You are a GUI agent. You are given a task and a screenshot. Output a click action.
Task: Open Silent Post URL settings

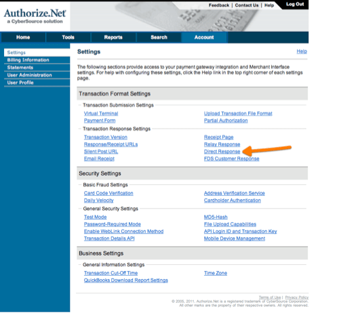(101, 152)
